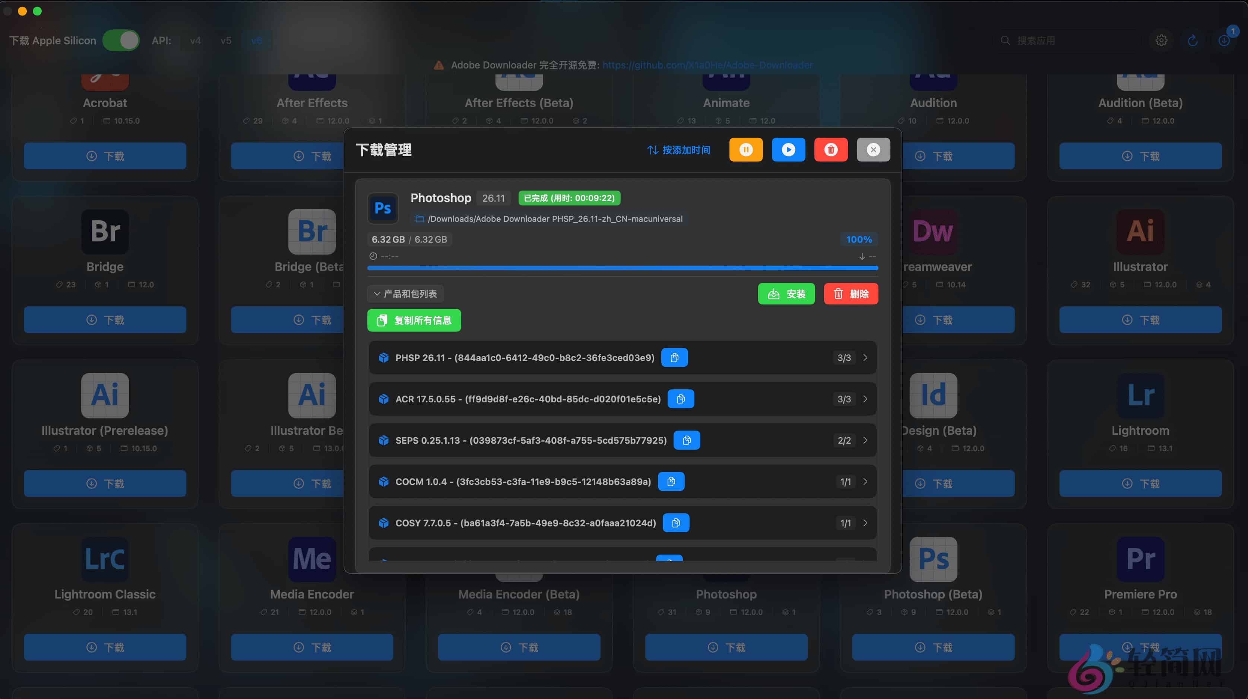Expand the SEPS package row chevron
The height and width of the screenshot is (699, 1248).
click(866, 441)
